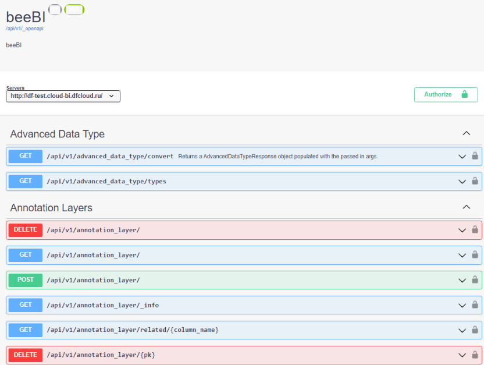Expand the advanced_data_type/convert operation chevron
The image size is (484, 365).
click(462, 157)
